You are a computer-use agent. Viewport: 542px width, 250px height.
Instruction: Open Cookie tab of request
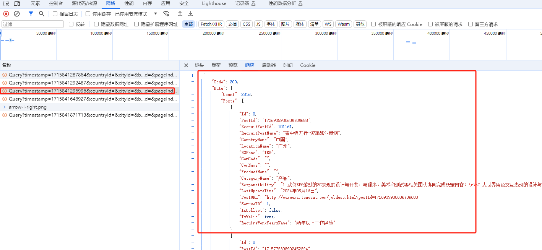click(308, 65)
